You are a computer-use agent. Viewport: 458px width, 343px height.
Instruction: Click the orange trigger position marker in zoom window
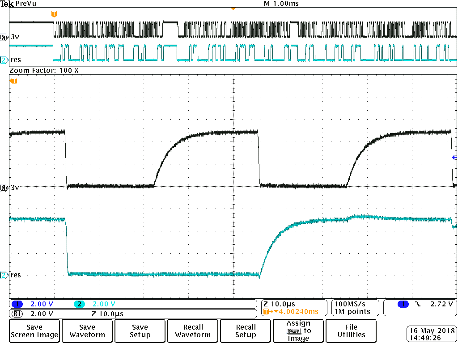coord(13,81)
